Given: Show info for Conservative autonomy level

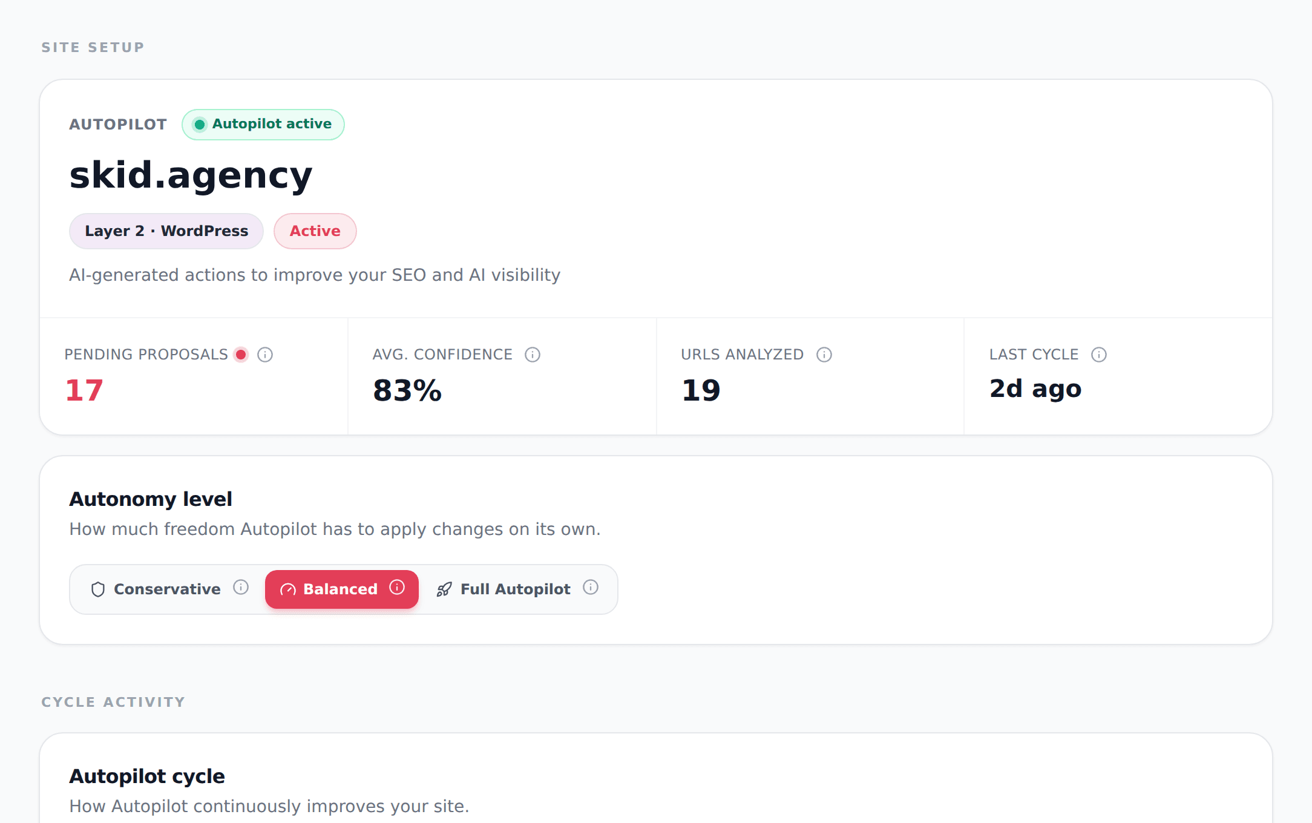Looking at the screenshot, I should point(241,587).
